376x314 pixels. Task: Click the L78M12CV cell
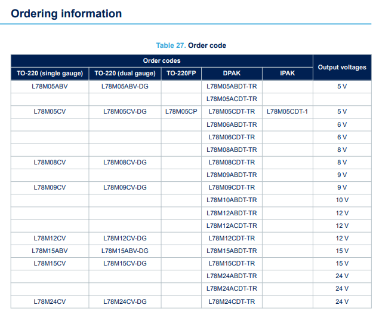[x=50, y=238]
